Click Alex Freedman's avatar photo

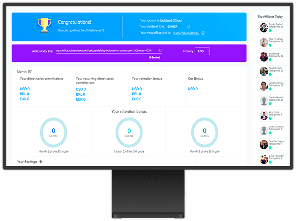coord(263,41)
